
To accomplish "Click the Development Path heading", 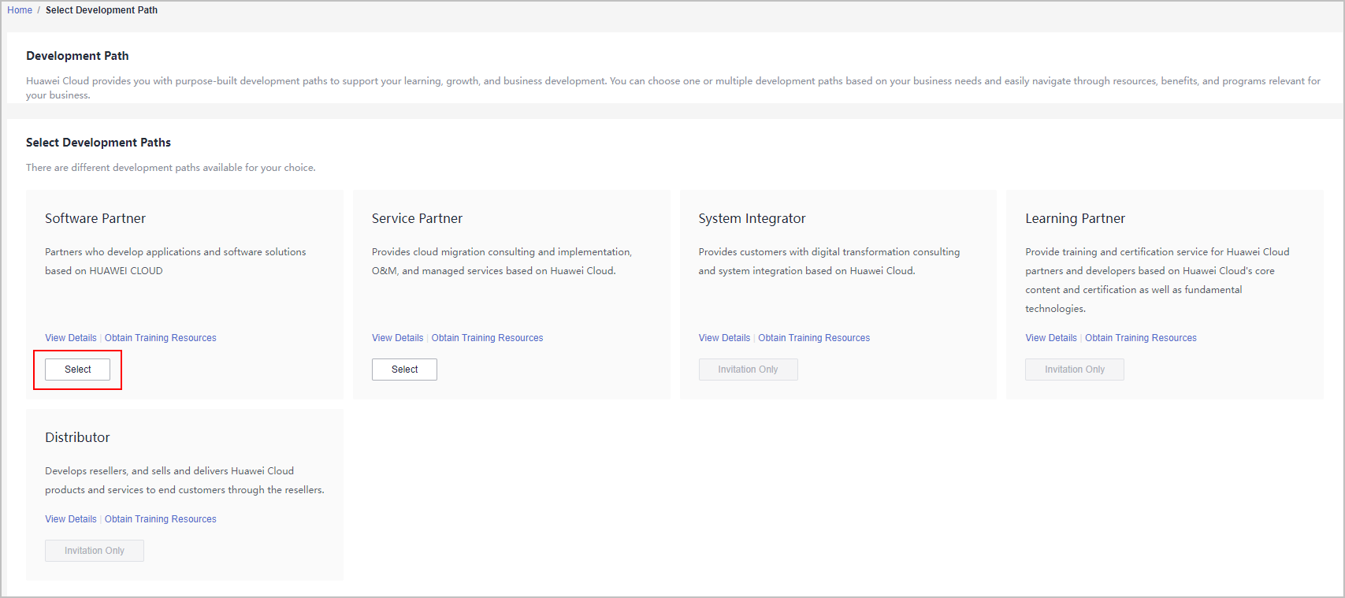I will pos(77,56).
